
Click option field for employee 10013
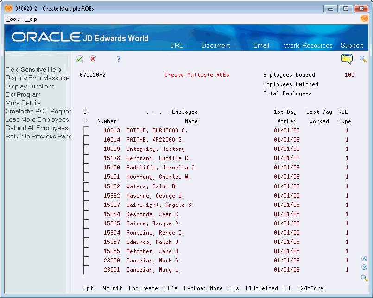pos(86,130)
